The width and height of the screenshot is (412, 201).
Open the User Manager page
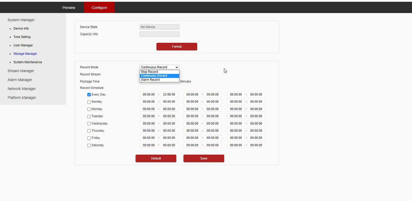pos(23,45)
